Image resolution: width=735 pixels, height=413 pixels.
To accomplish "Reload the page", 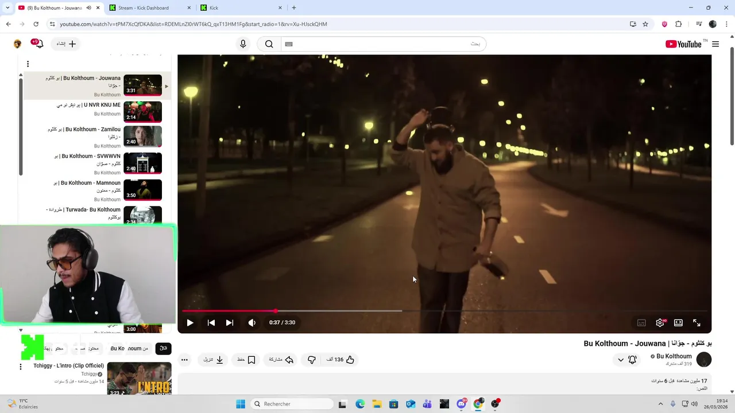I will tap(36, 24).
